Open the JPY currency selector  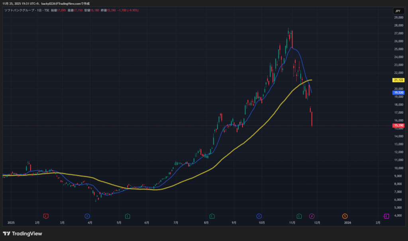pyautogui.click(x=397, y=11)
